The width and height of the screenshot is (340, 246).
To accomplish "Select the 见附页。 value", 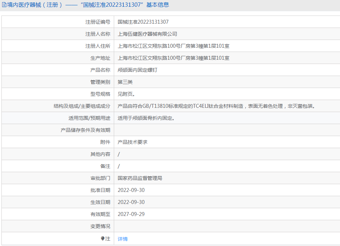I will click(127, 94).
